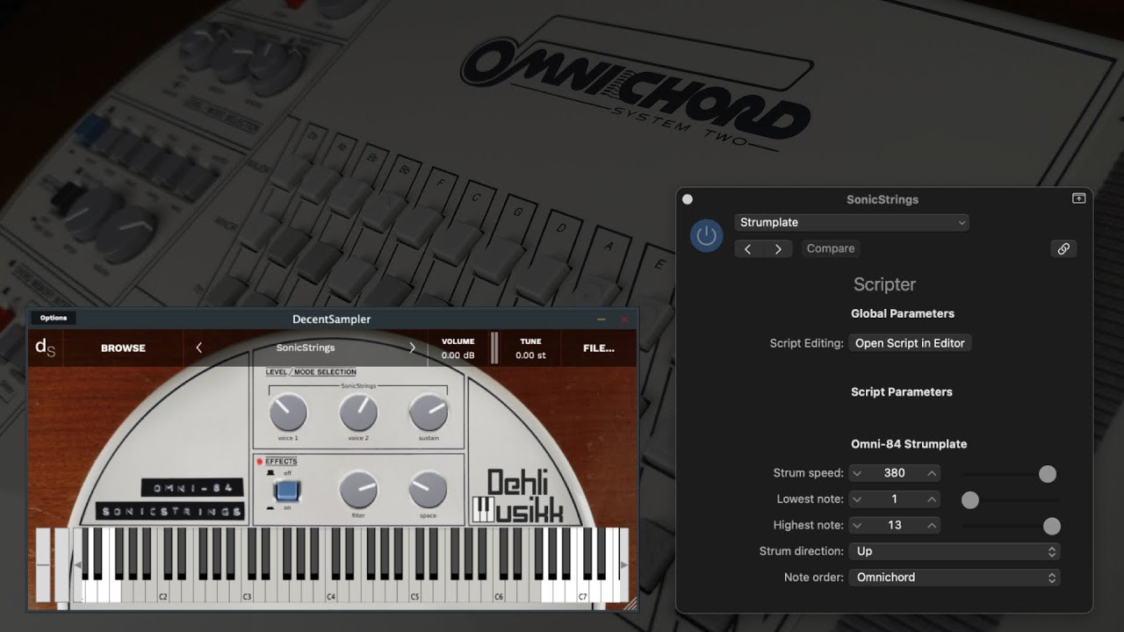Click the DecentSampler dS logo icon

[x=45, y=348]
